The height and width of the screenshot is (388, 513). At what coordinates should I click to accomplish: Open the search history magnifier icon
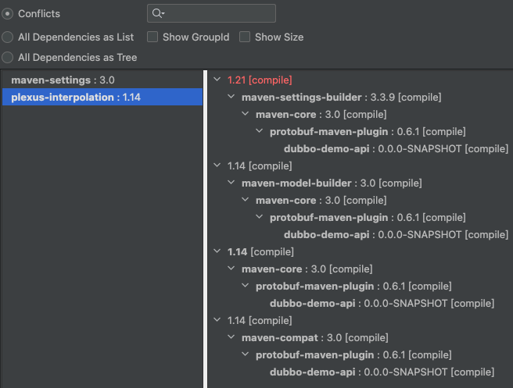click(x=158, y=13)
